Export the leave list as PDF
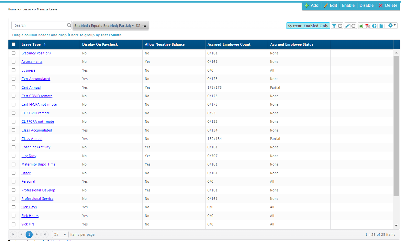Image resolution: width=401 pixels, height=241 pixels. [368, 26]
